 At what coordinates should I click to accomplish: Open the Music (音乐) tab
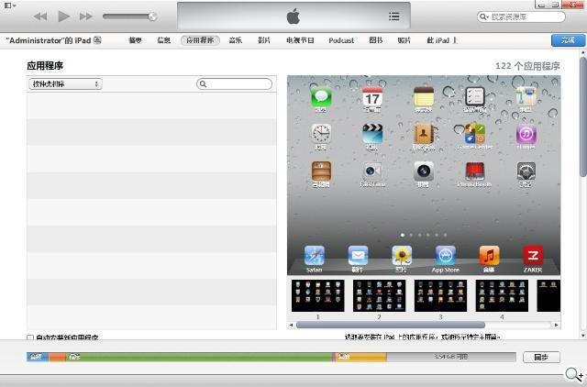[236, 40]
